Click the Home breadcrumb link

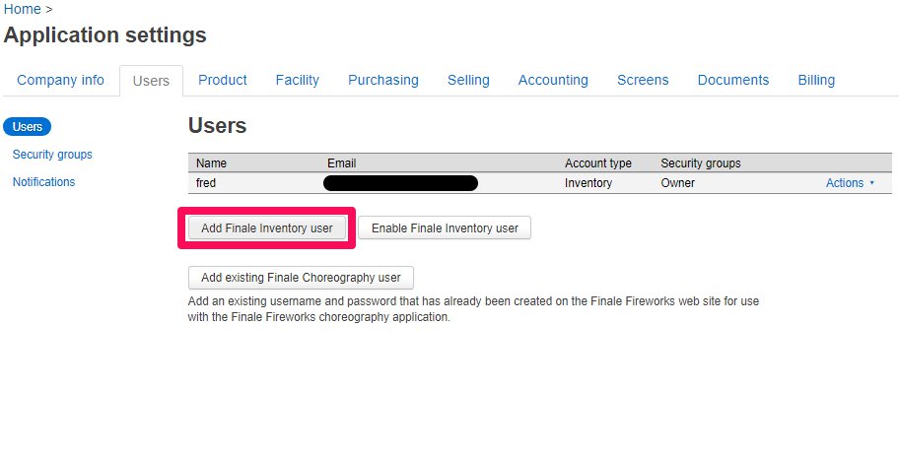[x=23, y=9]
